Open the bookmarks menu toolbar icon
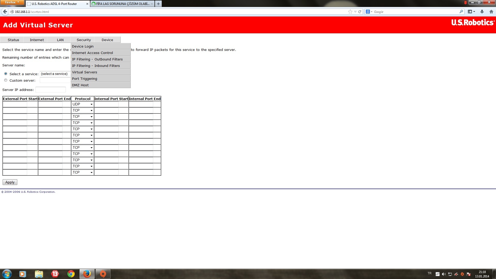 coord(471,12)
